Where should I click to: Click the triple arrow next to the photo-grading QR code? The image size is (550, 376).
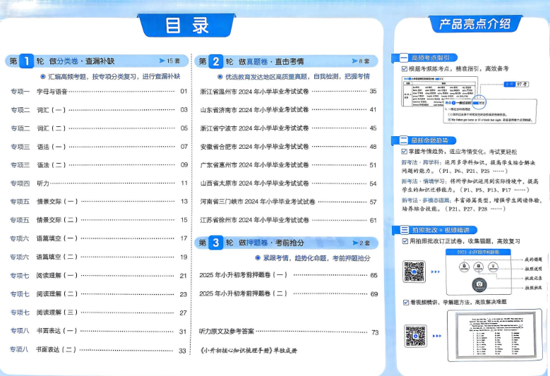tap(436, 272)
